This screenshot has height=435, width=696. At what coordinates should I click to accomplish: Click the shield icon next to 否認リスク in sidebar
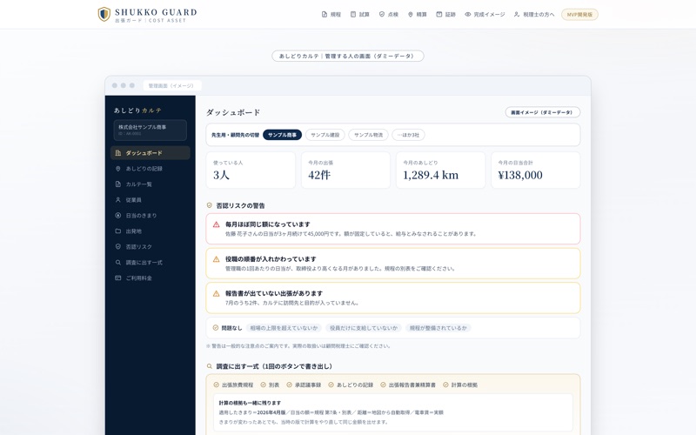coord(118,247)
